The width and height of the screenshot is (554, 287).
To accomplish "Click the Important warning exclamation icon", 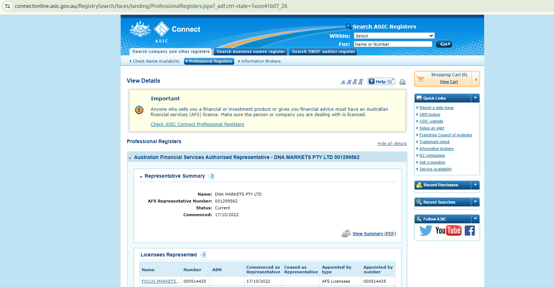I will 139,110.
